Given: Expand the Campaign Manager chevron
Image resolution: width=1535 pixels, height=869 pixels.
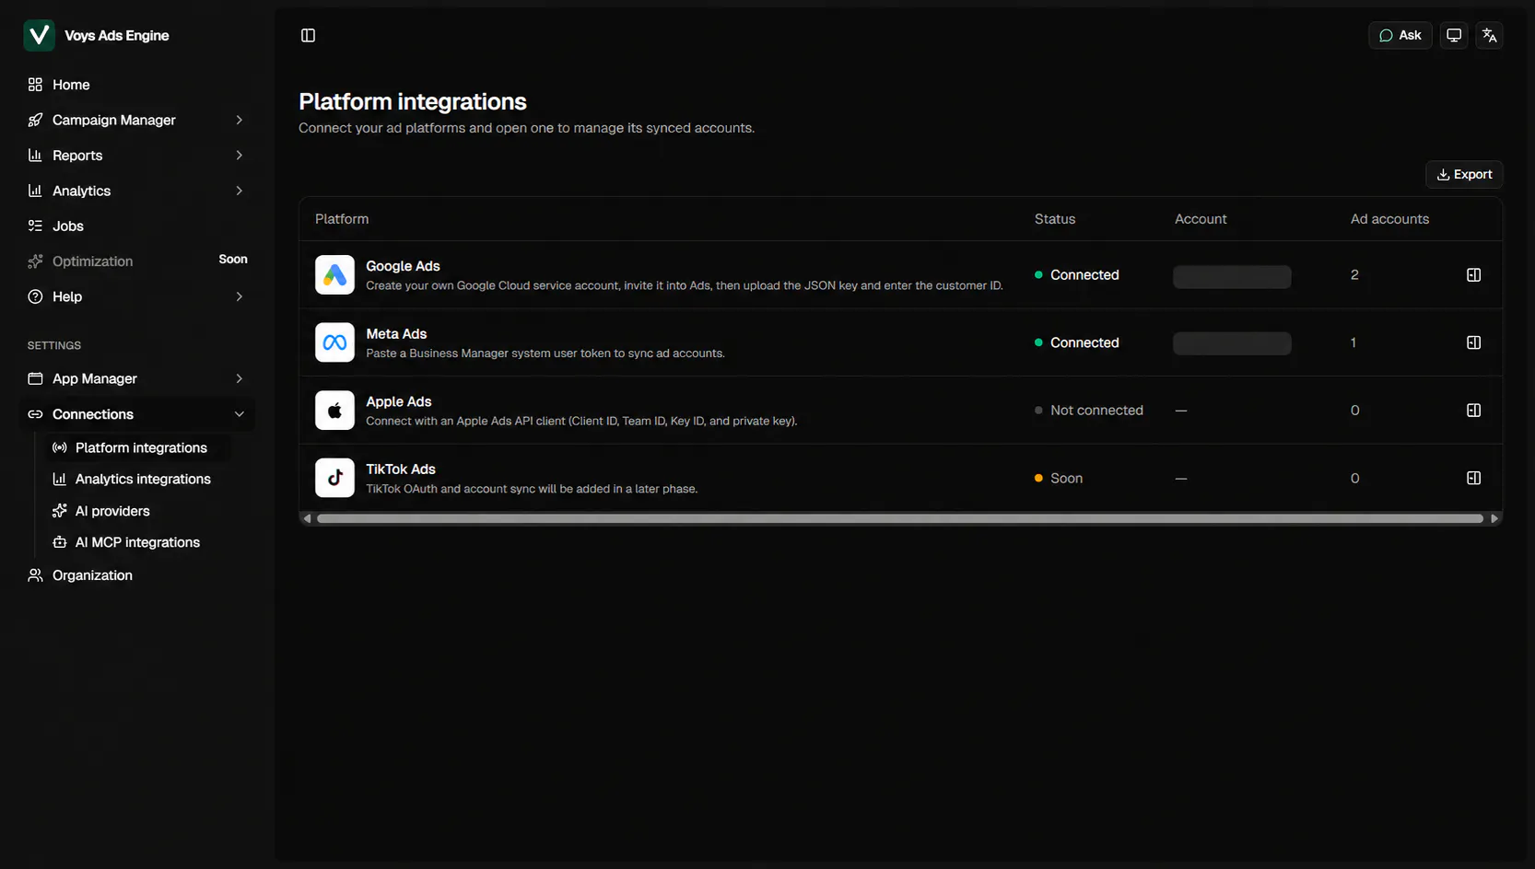Looking at the screenshot, I should [240, 121].
